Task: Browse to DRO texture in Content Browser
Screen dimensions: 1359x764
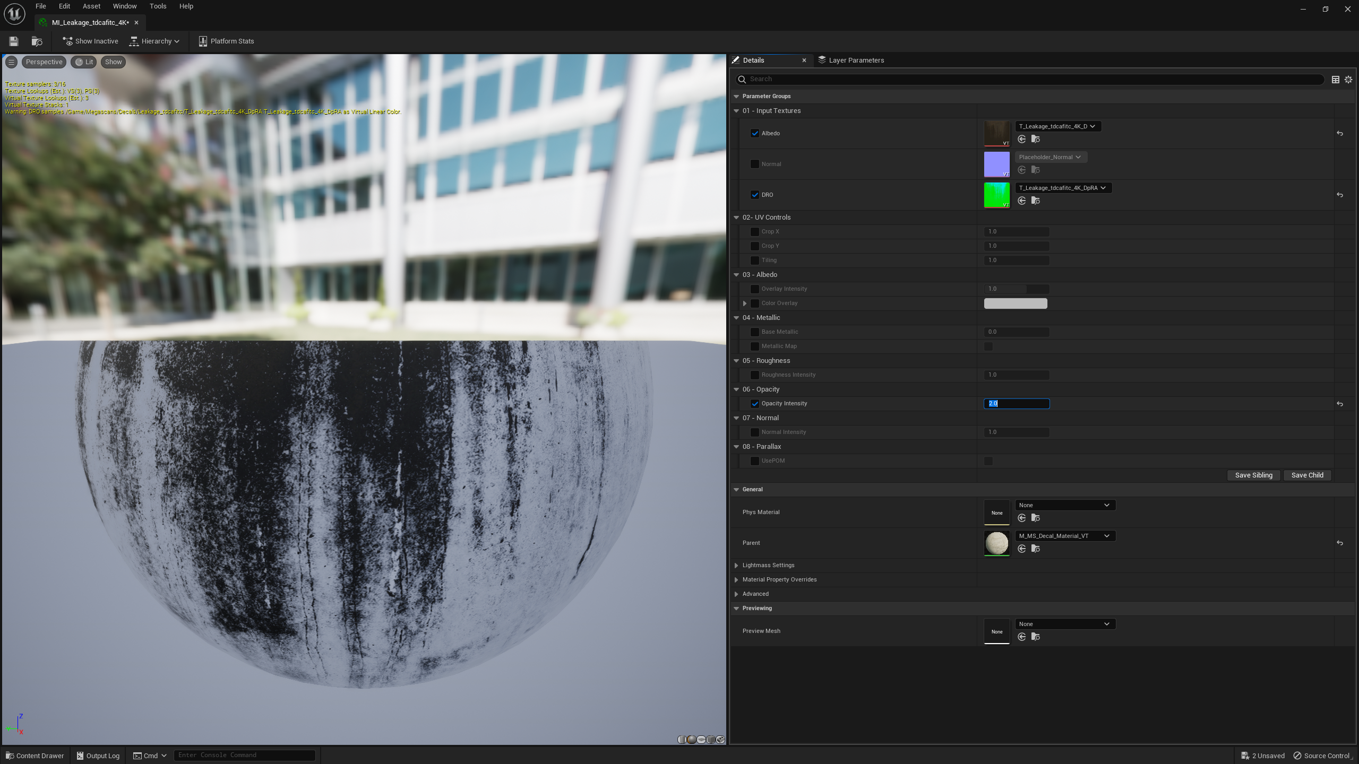Action: pos(1035,201)
